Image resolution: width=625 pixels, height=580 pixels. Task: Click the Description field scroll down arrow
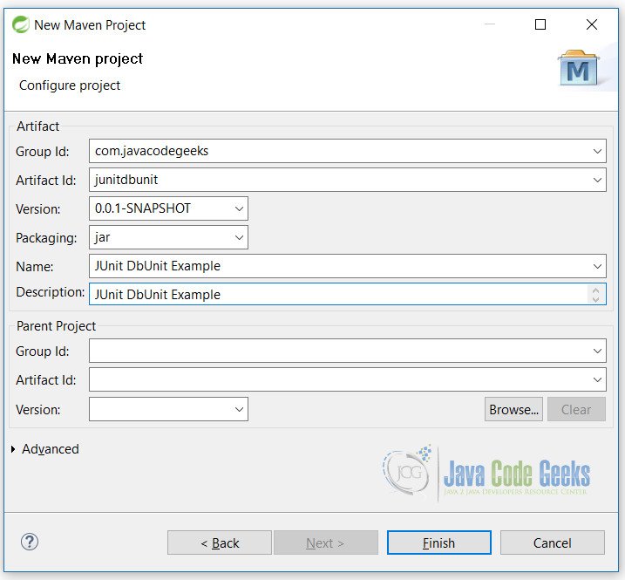click(x=596, y=299)
